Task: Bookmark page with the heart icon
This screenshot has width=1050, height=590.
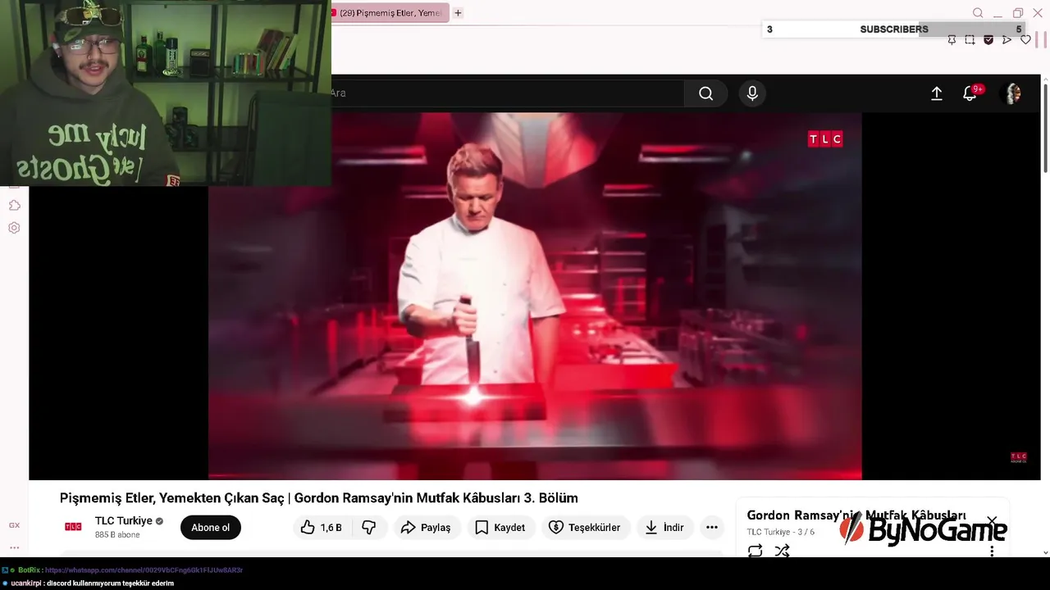Action: point(1025,40)
